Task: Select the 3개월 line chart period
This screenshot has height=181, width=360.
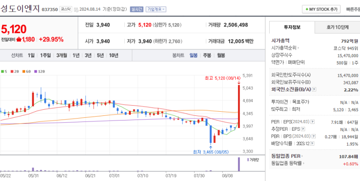Action: click(x=62, y=55)
